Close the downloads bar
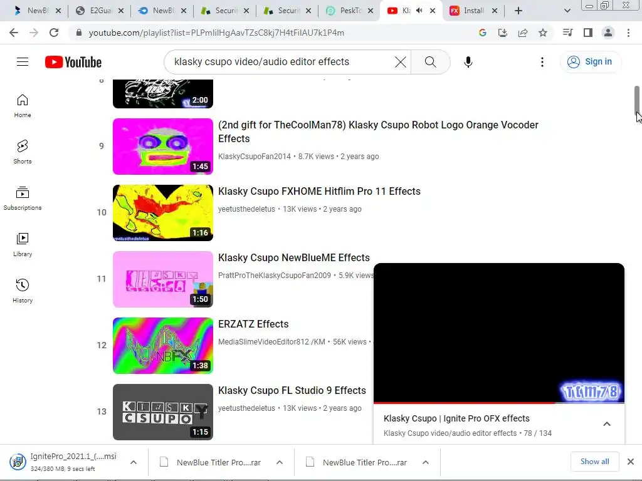The width and height of the screenshot is (642, 481). coord(631,462)
